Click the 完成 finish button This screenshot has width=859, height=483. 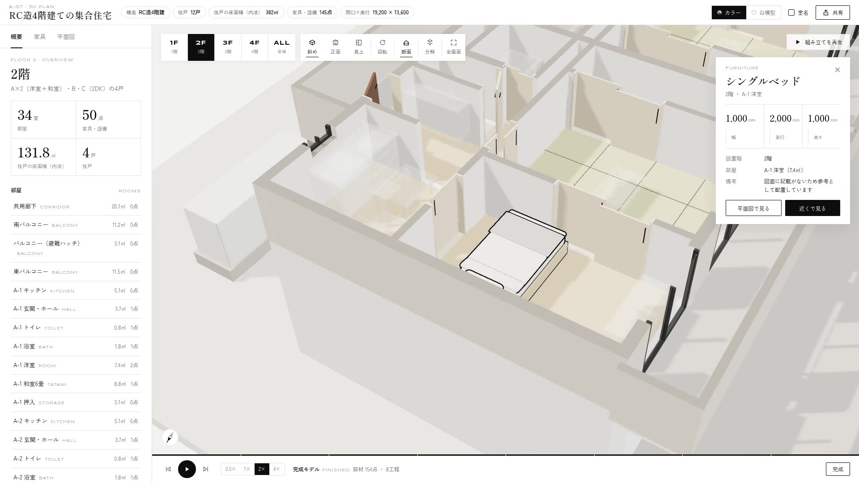click(x=838, y=469)
